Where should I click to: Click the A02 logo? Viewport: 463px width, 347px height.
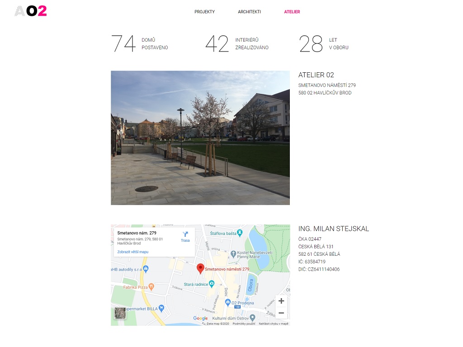[x=31, y=11]
